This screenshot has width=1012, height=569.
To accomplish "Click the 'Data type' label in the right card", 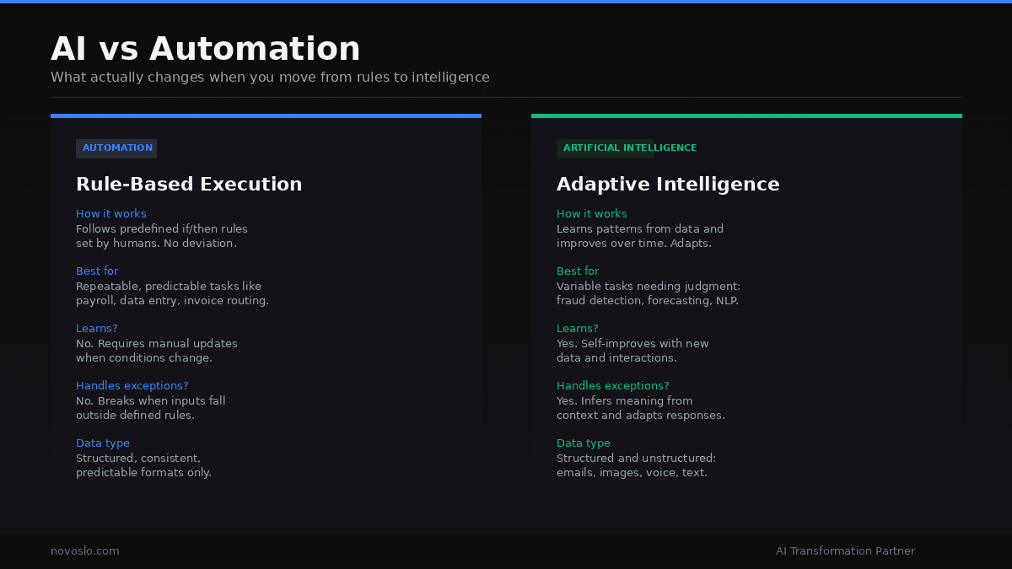I will [584, 443].
